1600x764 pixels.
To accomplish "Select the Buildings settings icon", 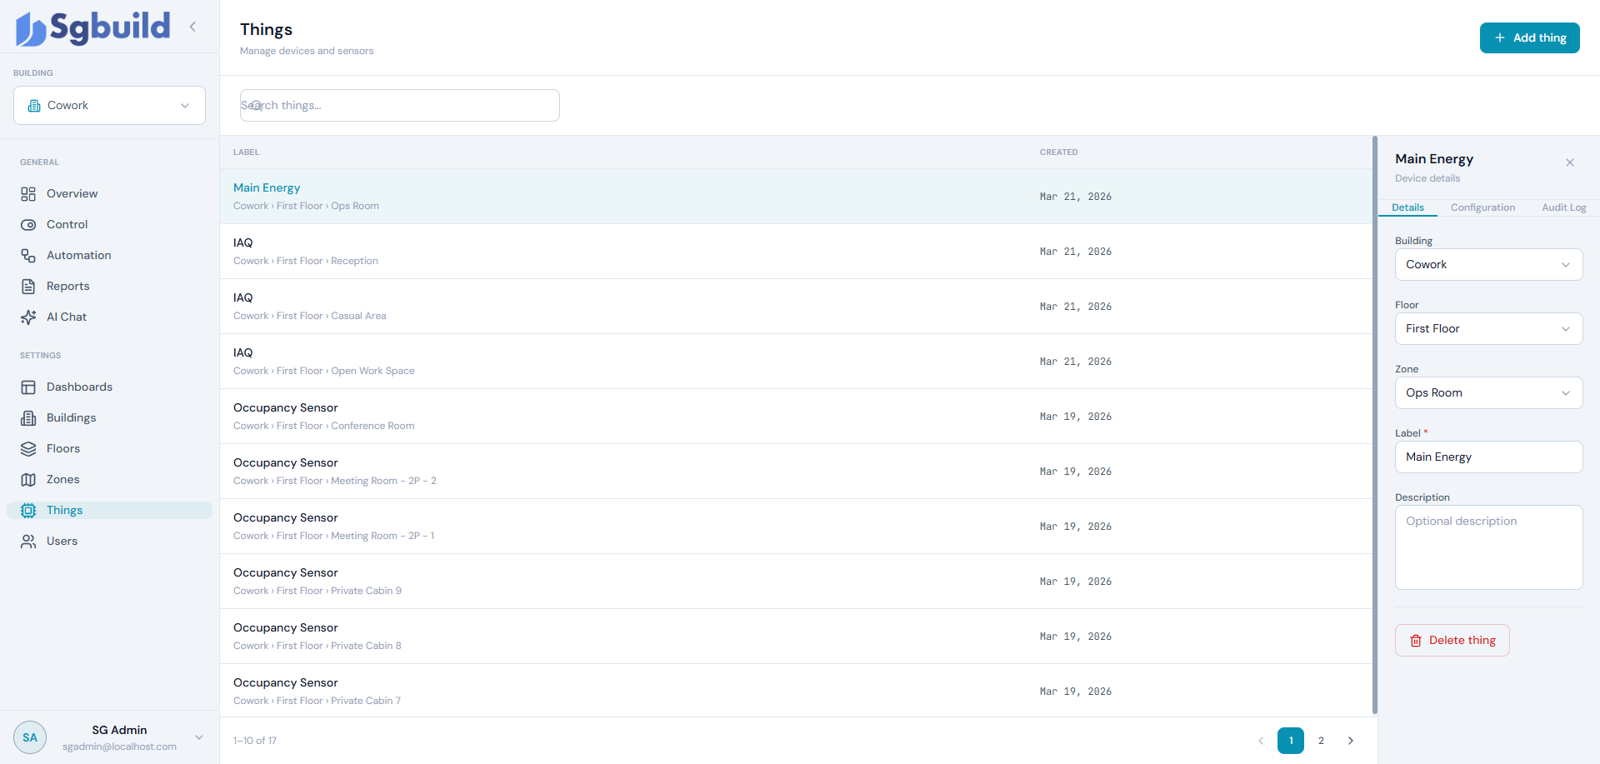I will 30,417.
